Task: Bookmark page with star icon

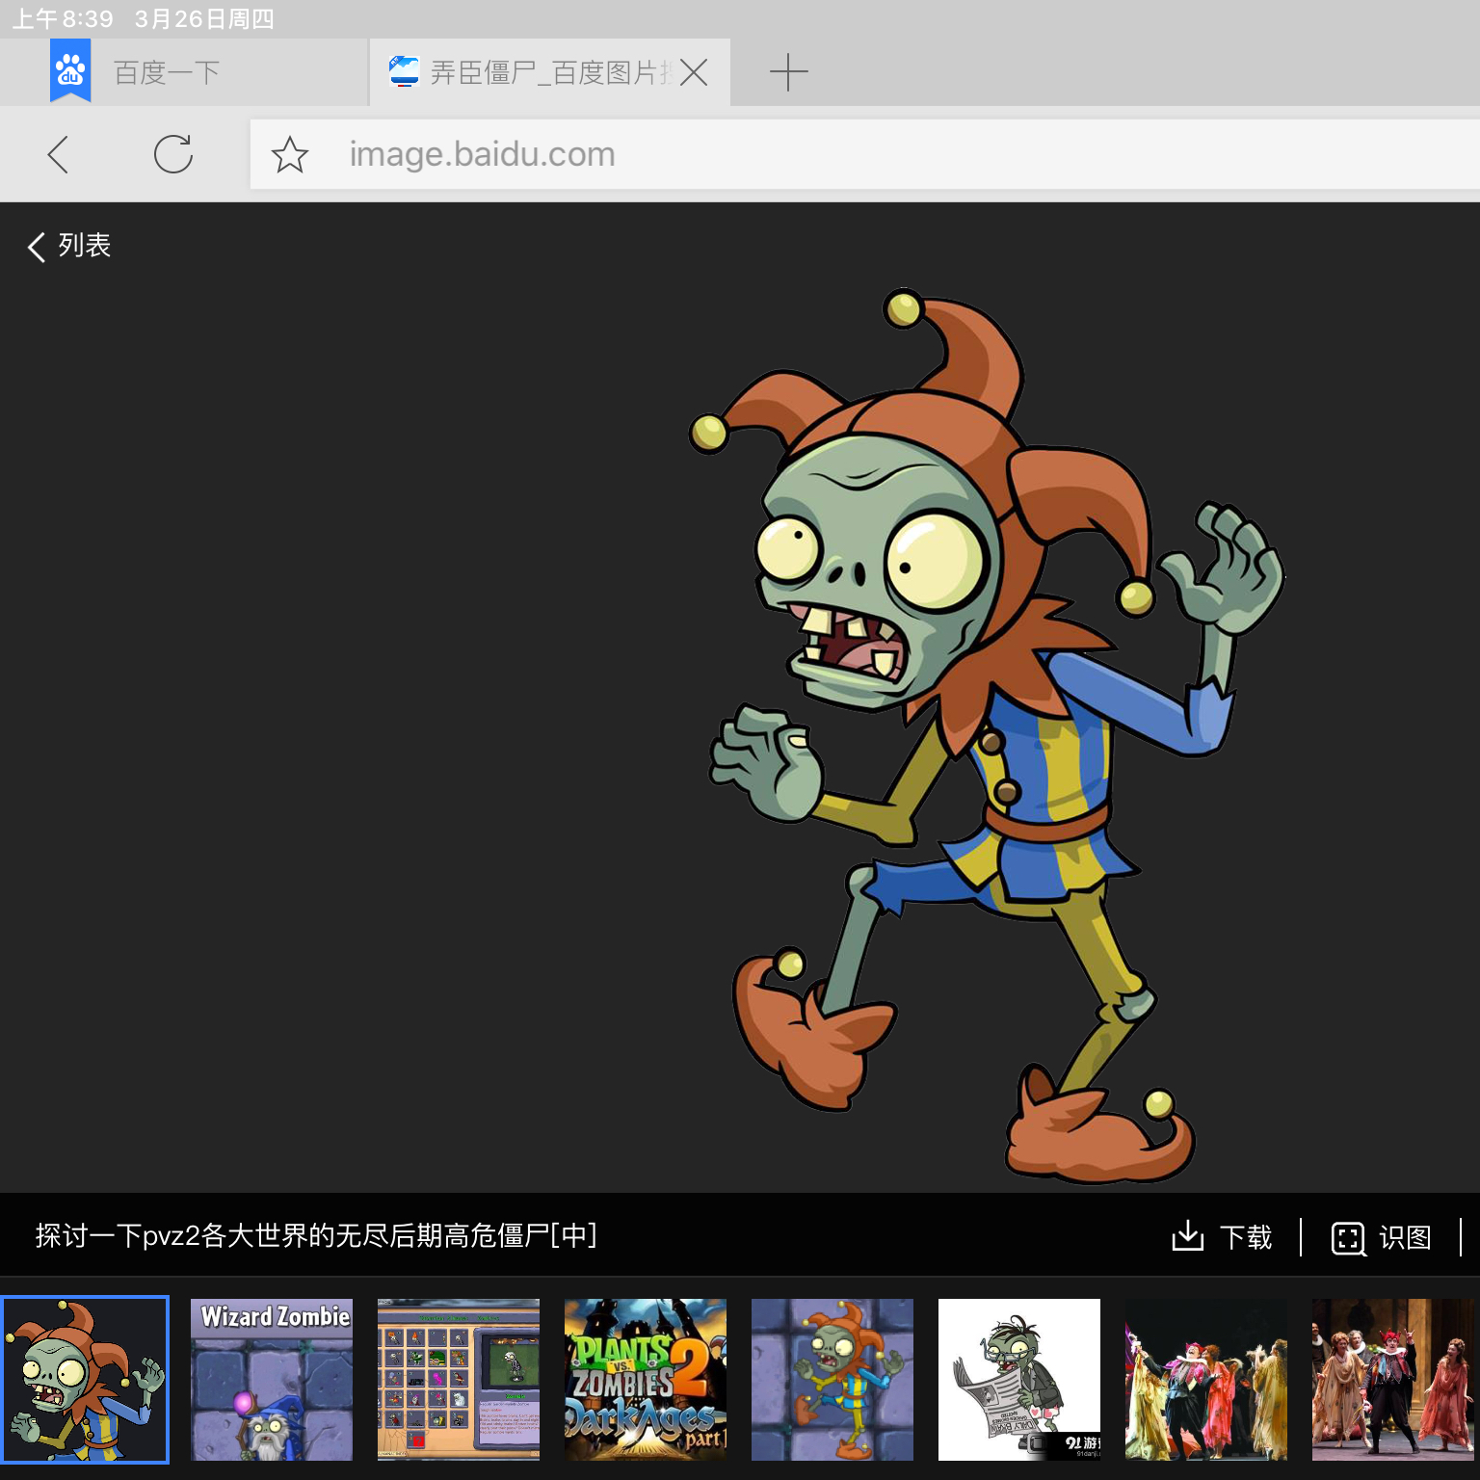Action: point(289,155)
